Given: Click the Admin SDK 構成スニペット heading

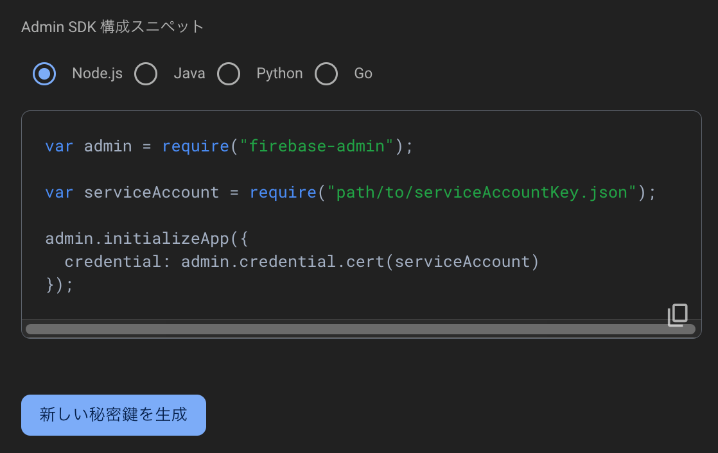Looking at the screenshot, I should pyautogui.click(x=112, y=26).
